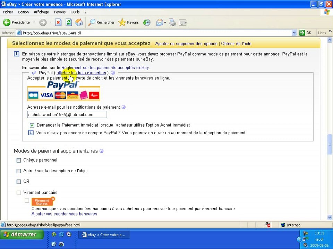Click the edit/discuss icon next to printer
The width and height of the screenshot is (333, 249).
click(x=183, y=22)
